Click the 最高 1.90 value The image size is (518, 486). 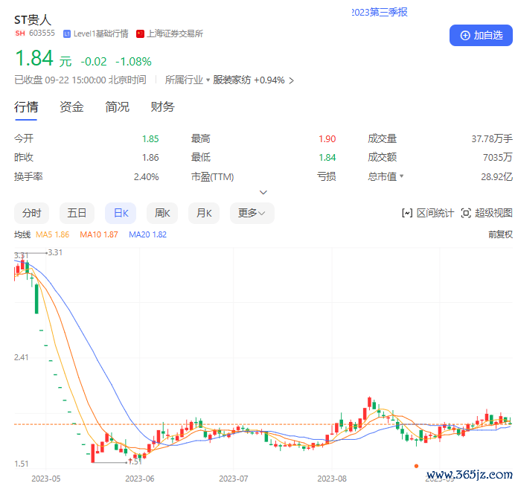327,138
